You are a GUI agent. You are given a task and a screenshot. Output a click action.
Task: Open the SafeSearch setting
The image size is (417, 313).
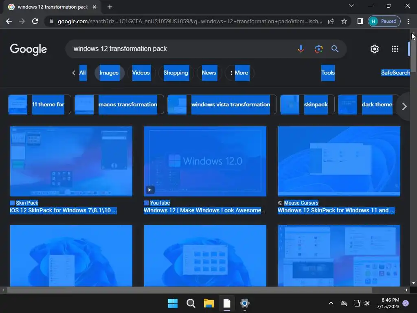point(395,73)
